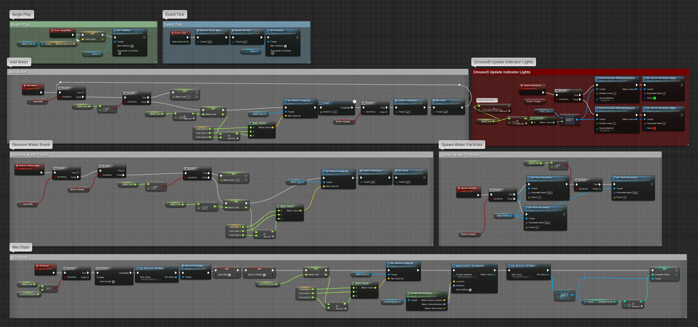The height and width of the screenshot is (327, 698).
Task: Click (Unused) Update Indicator Lights comment title bar
Action: pyautogui.click(x=580, y=72)
